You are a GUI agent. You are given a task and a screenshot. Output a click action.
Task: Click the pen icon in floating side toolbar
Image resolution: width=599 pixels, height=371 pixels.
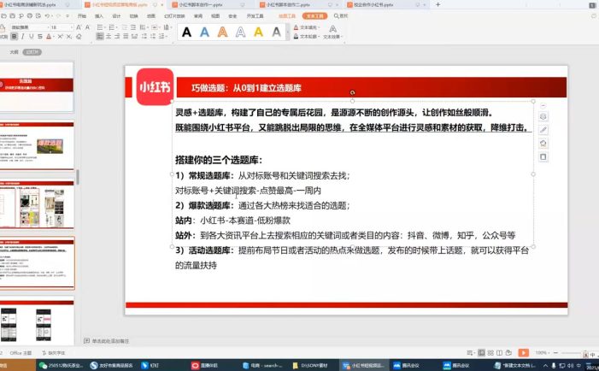coord(543,130)
